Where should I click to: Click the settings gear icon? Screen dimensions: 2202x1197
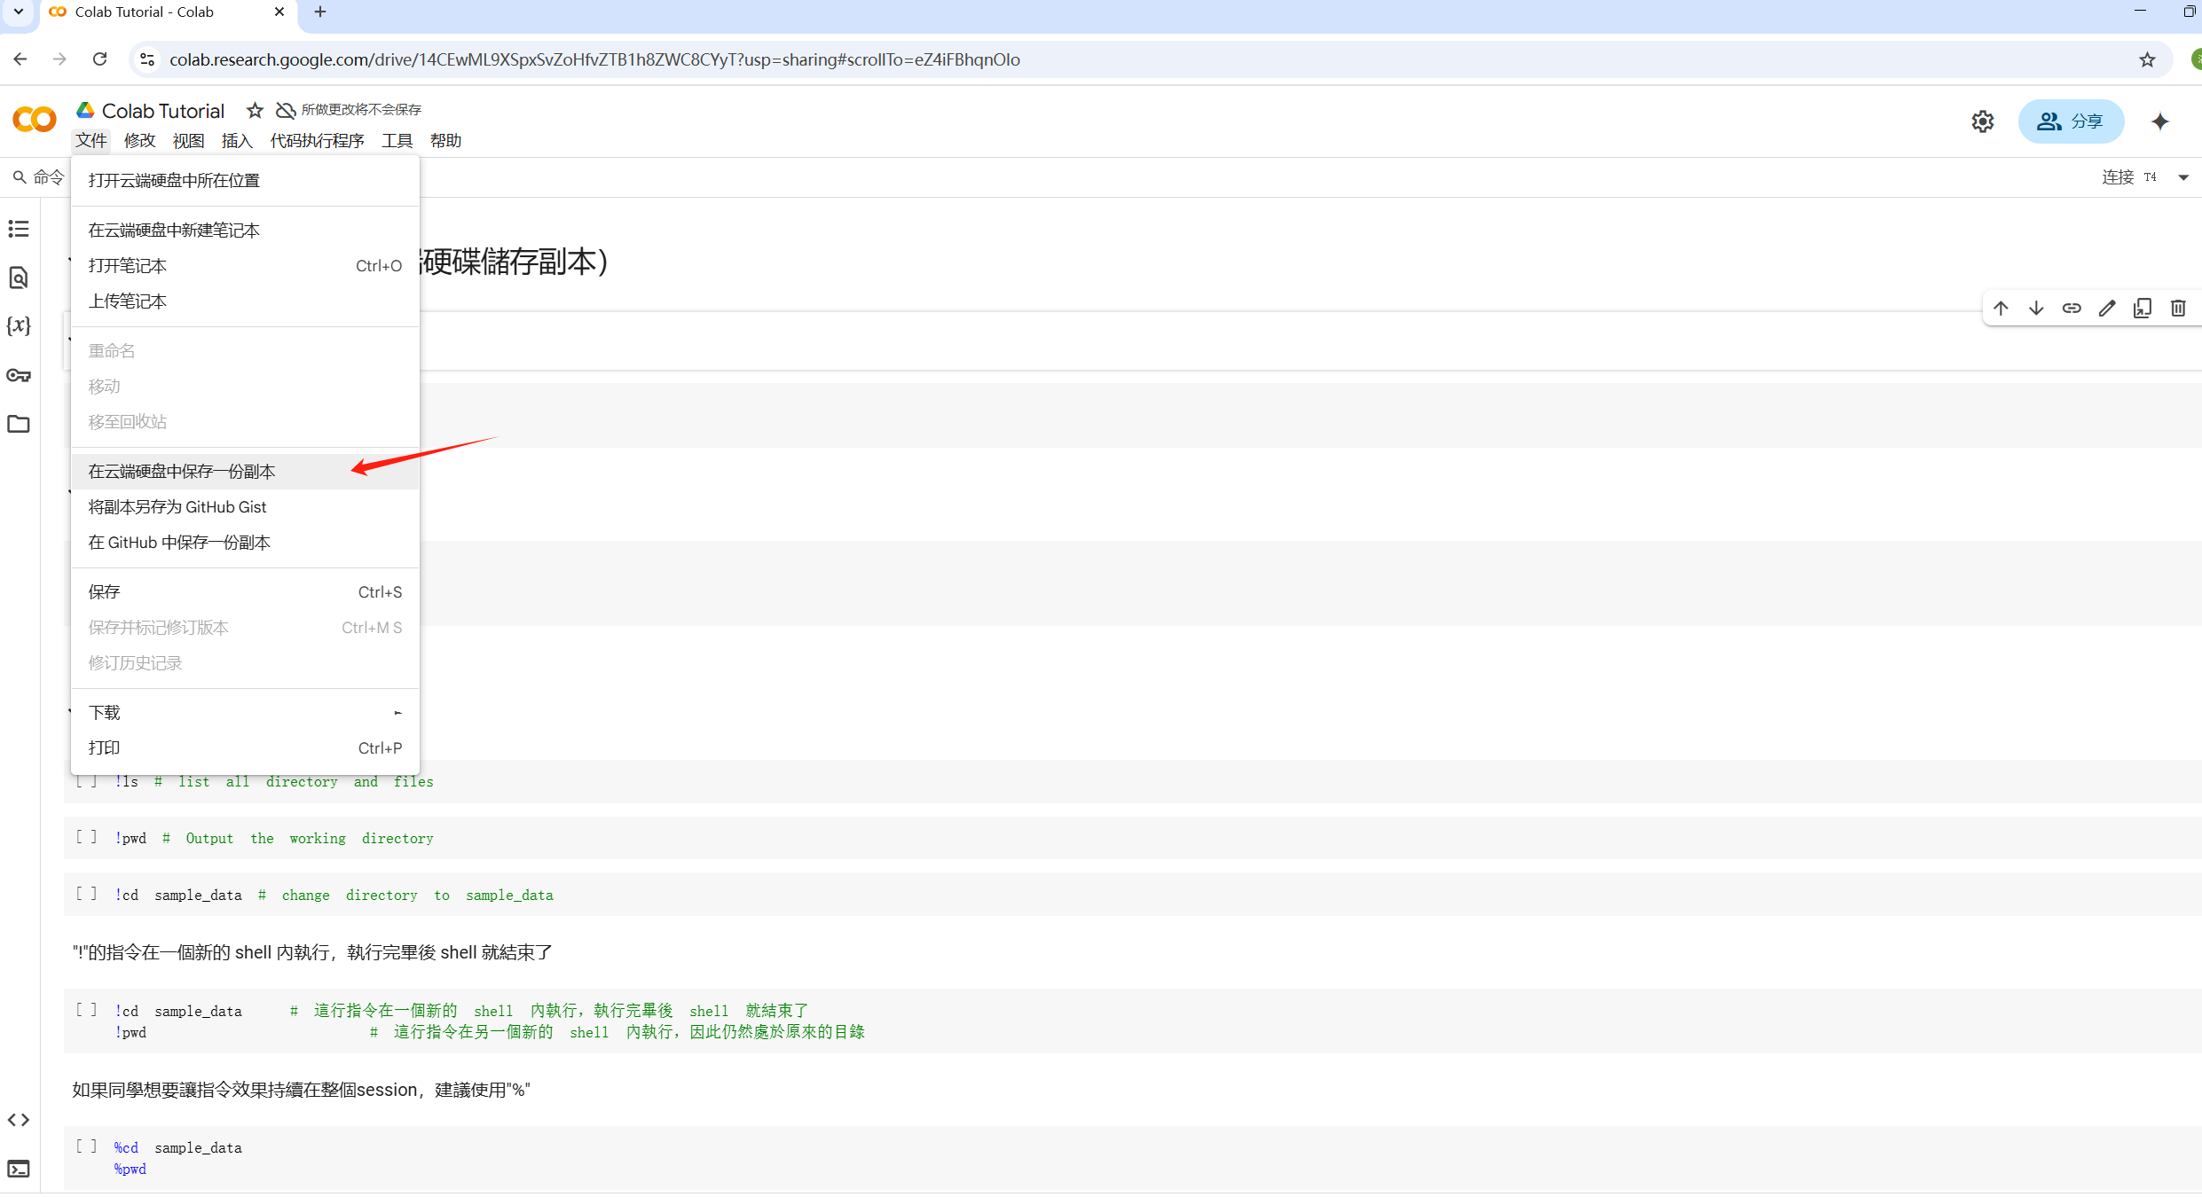(1983, 121)
